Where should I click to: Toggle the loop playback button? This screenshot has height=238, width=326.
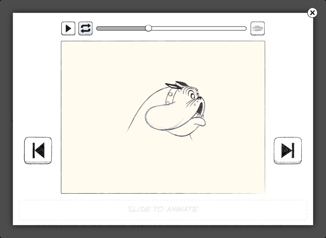[x=86, y=29]
